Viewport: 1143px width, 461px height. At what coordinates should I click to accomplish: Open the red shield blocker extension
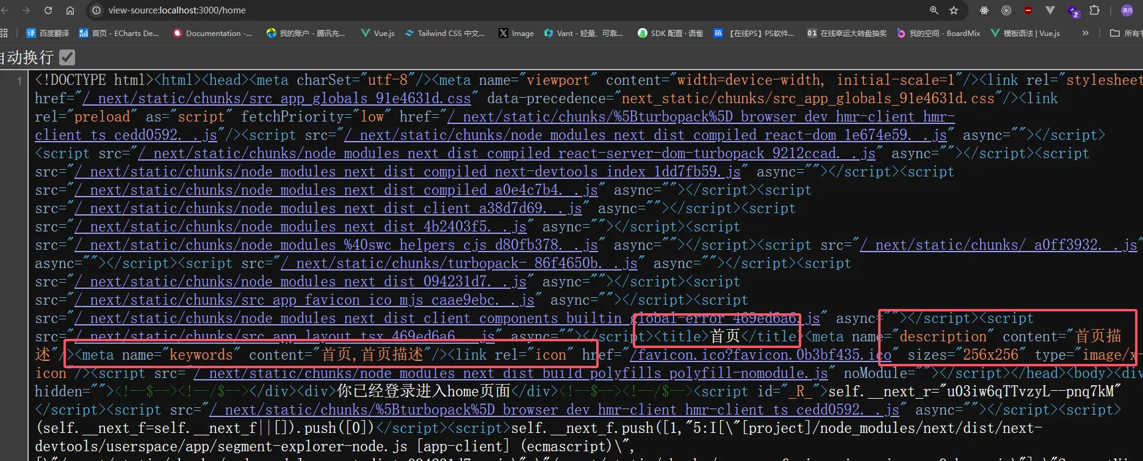[1028, 10]
